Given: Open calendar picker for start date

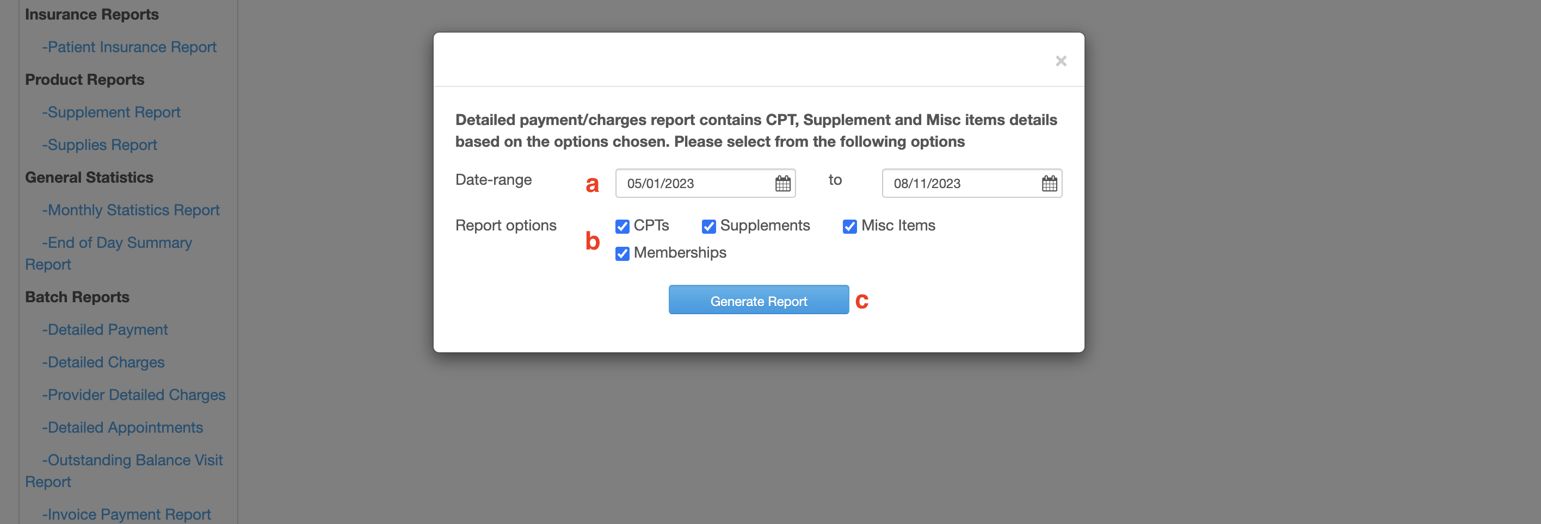Looking at the screenshot, I should [782, 183].
